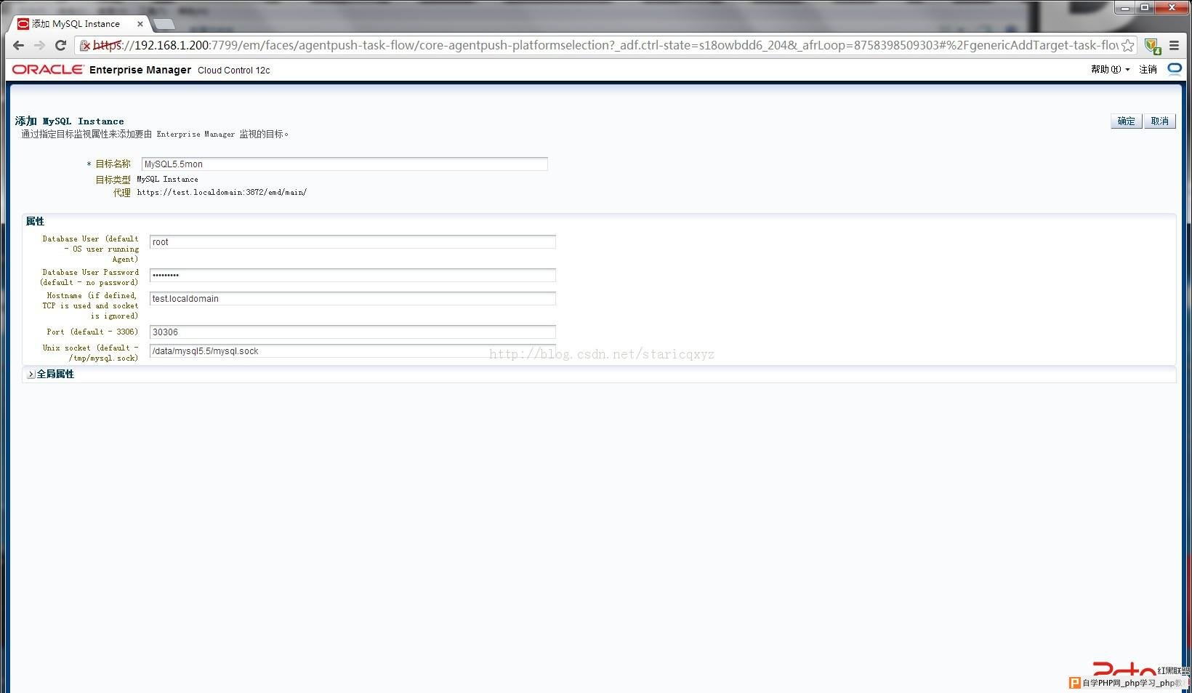Click the 目标名称 target name field
The height and width of the screenshot is (693, 1192).
click(345, 164)
